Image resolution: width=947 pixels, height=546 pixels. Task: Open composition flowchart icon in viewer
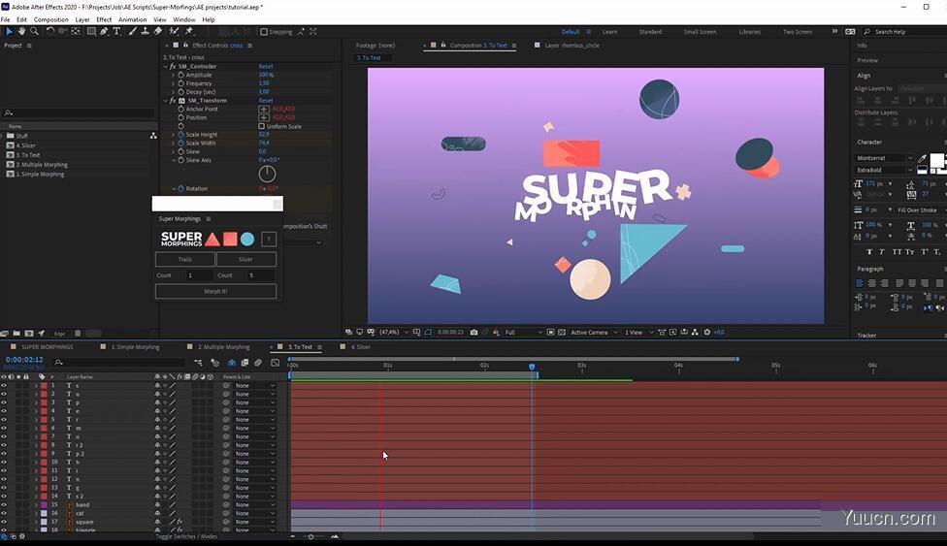pyautogui.click(x=695, y=333)
